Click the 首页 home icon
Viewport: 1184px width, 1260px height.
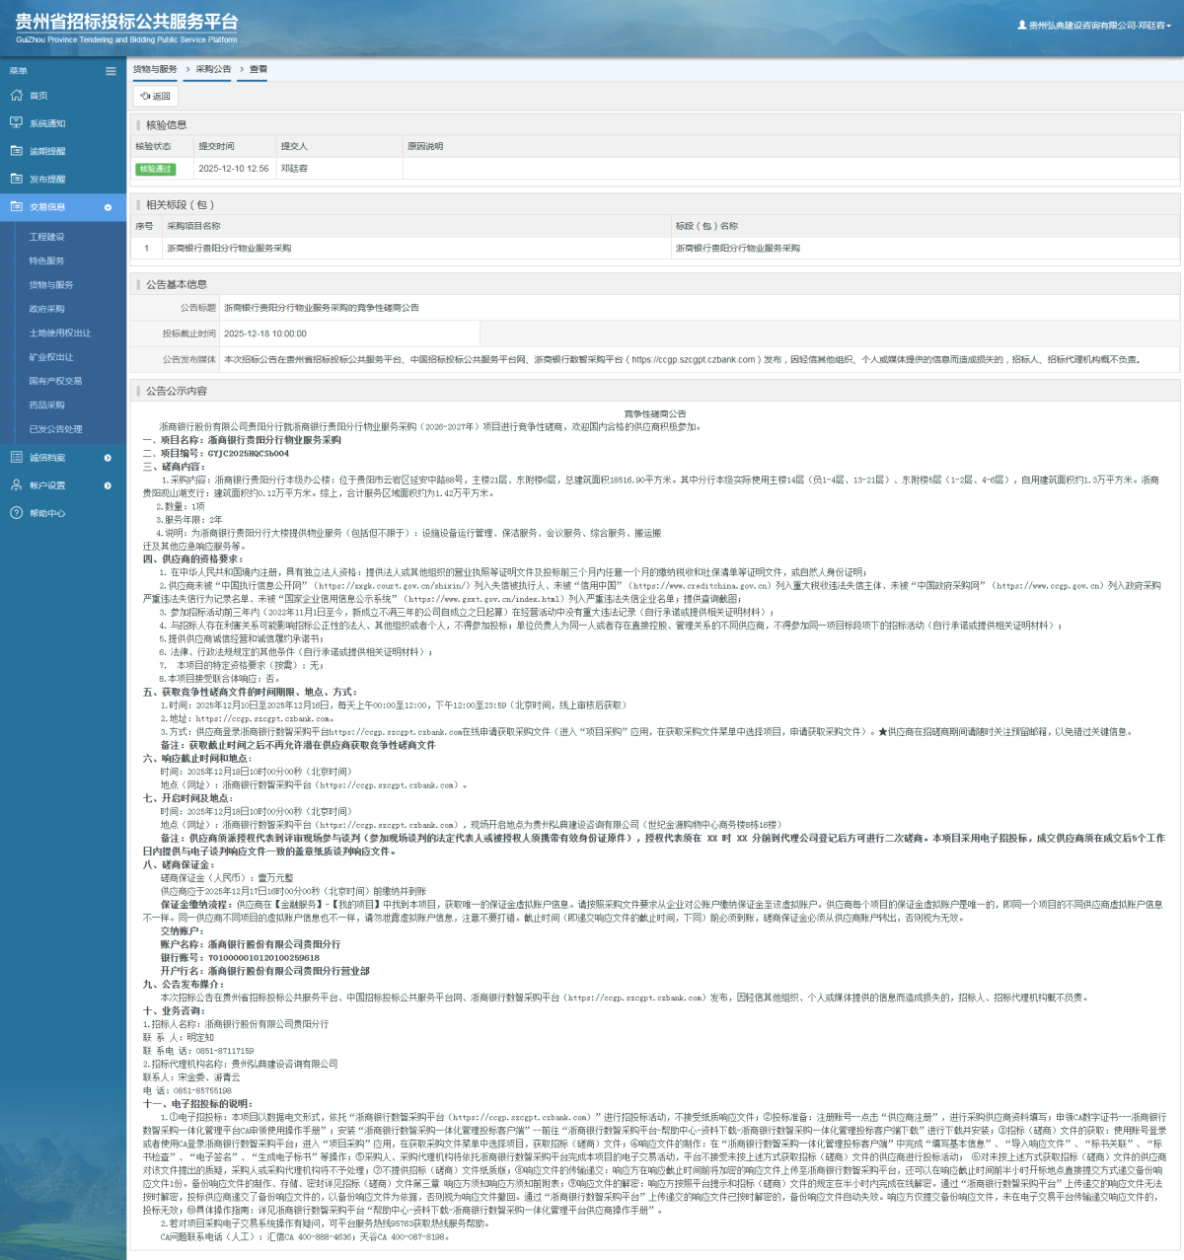click(x=16, y=96)
